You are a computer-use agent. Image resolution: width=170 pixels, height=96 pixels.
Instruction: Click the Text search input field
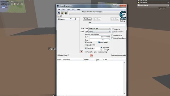pos(107,25)
